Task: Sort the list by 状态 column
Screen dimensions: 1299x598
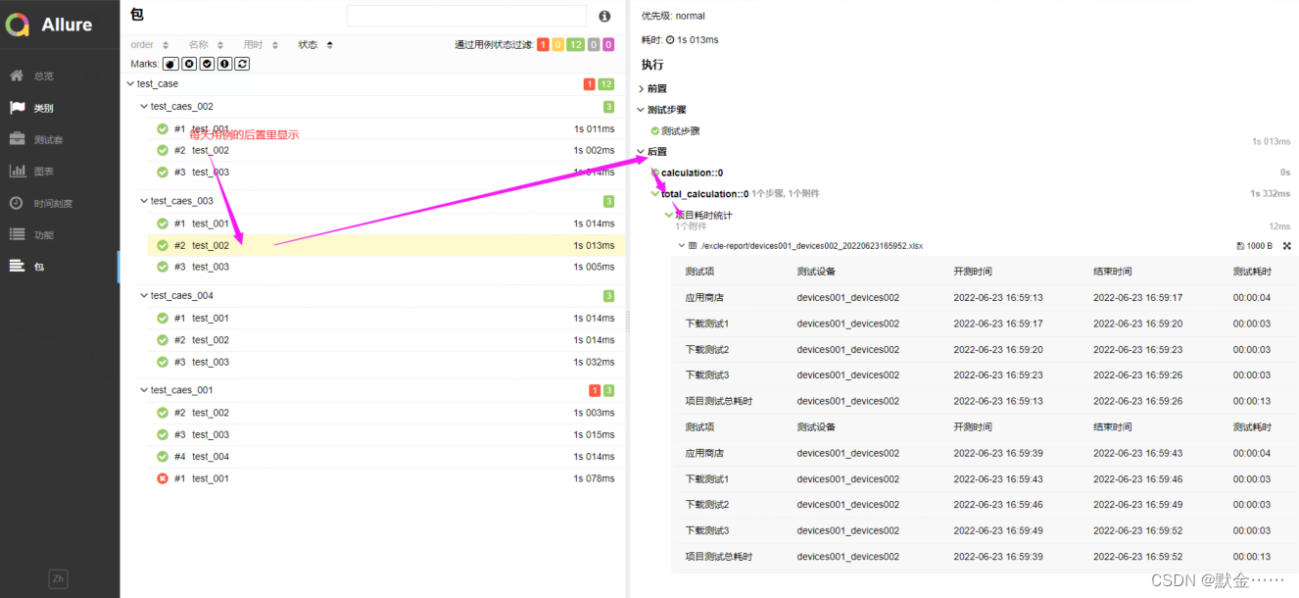Action: tap(315, 45)
